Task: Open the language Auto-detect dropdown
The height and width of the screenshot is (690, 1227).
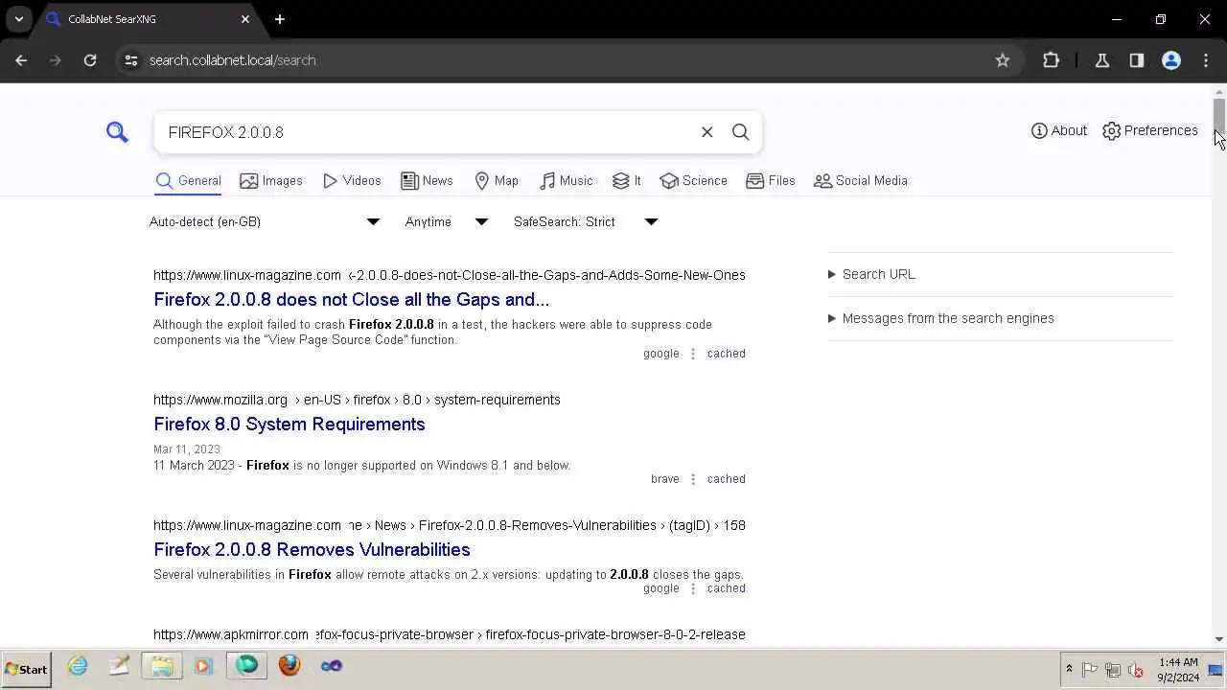Action: [x=266, y=221]
